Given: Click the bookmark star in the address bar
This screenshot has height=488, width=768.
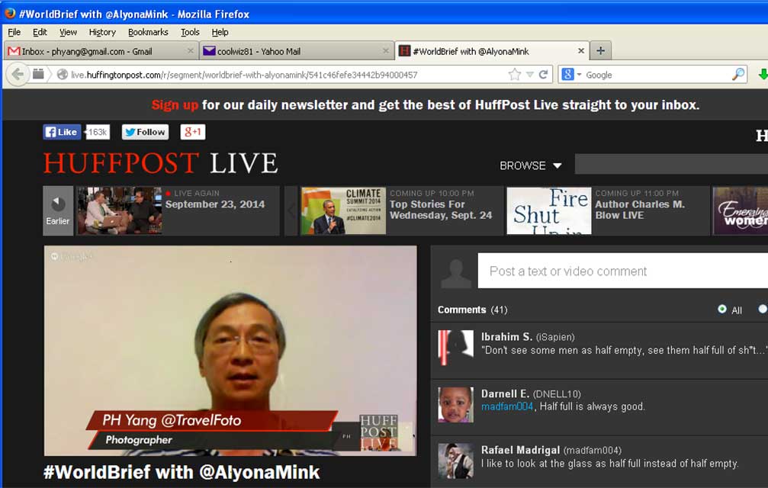Looking at the screenshot, I should click(x=514, y=75).
